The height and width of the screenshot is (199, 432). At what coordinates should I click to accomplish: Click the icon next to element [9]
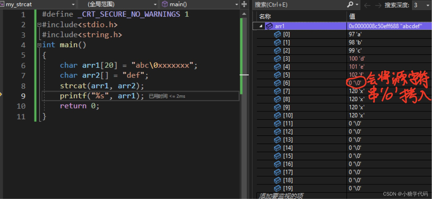(277, 107)
